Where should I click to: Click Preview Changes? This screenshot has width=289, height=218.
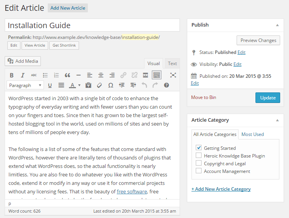[259, 40]
